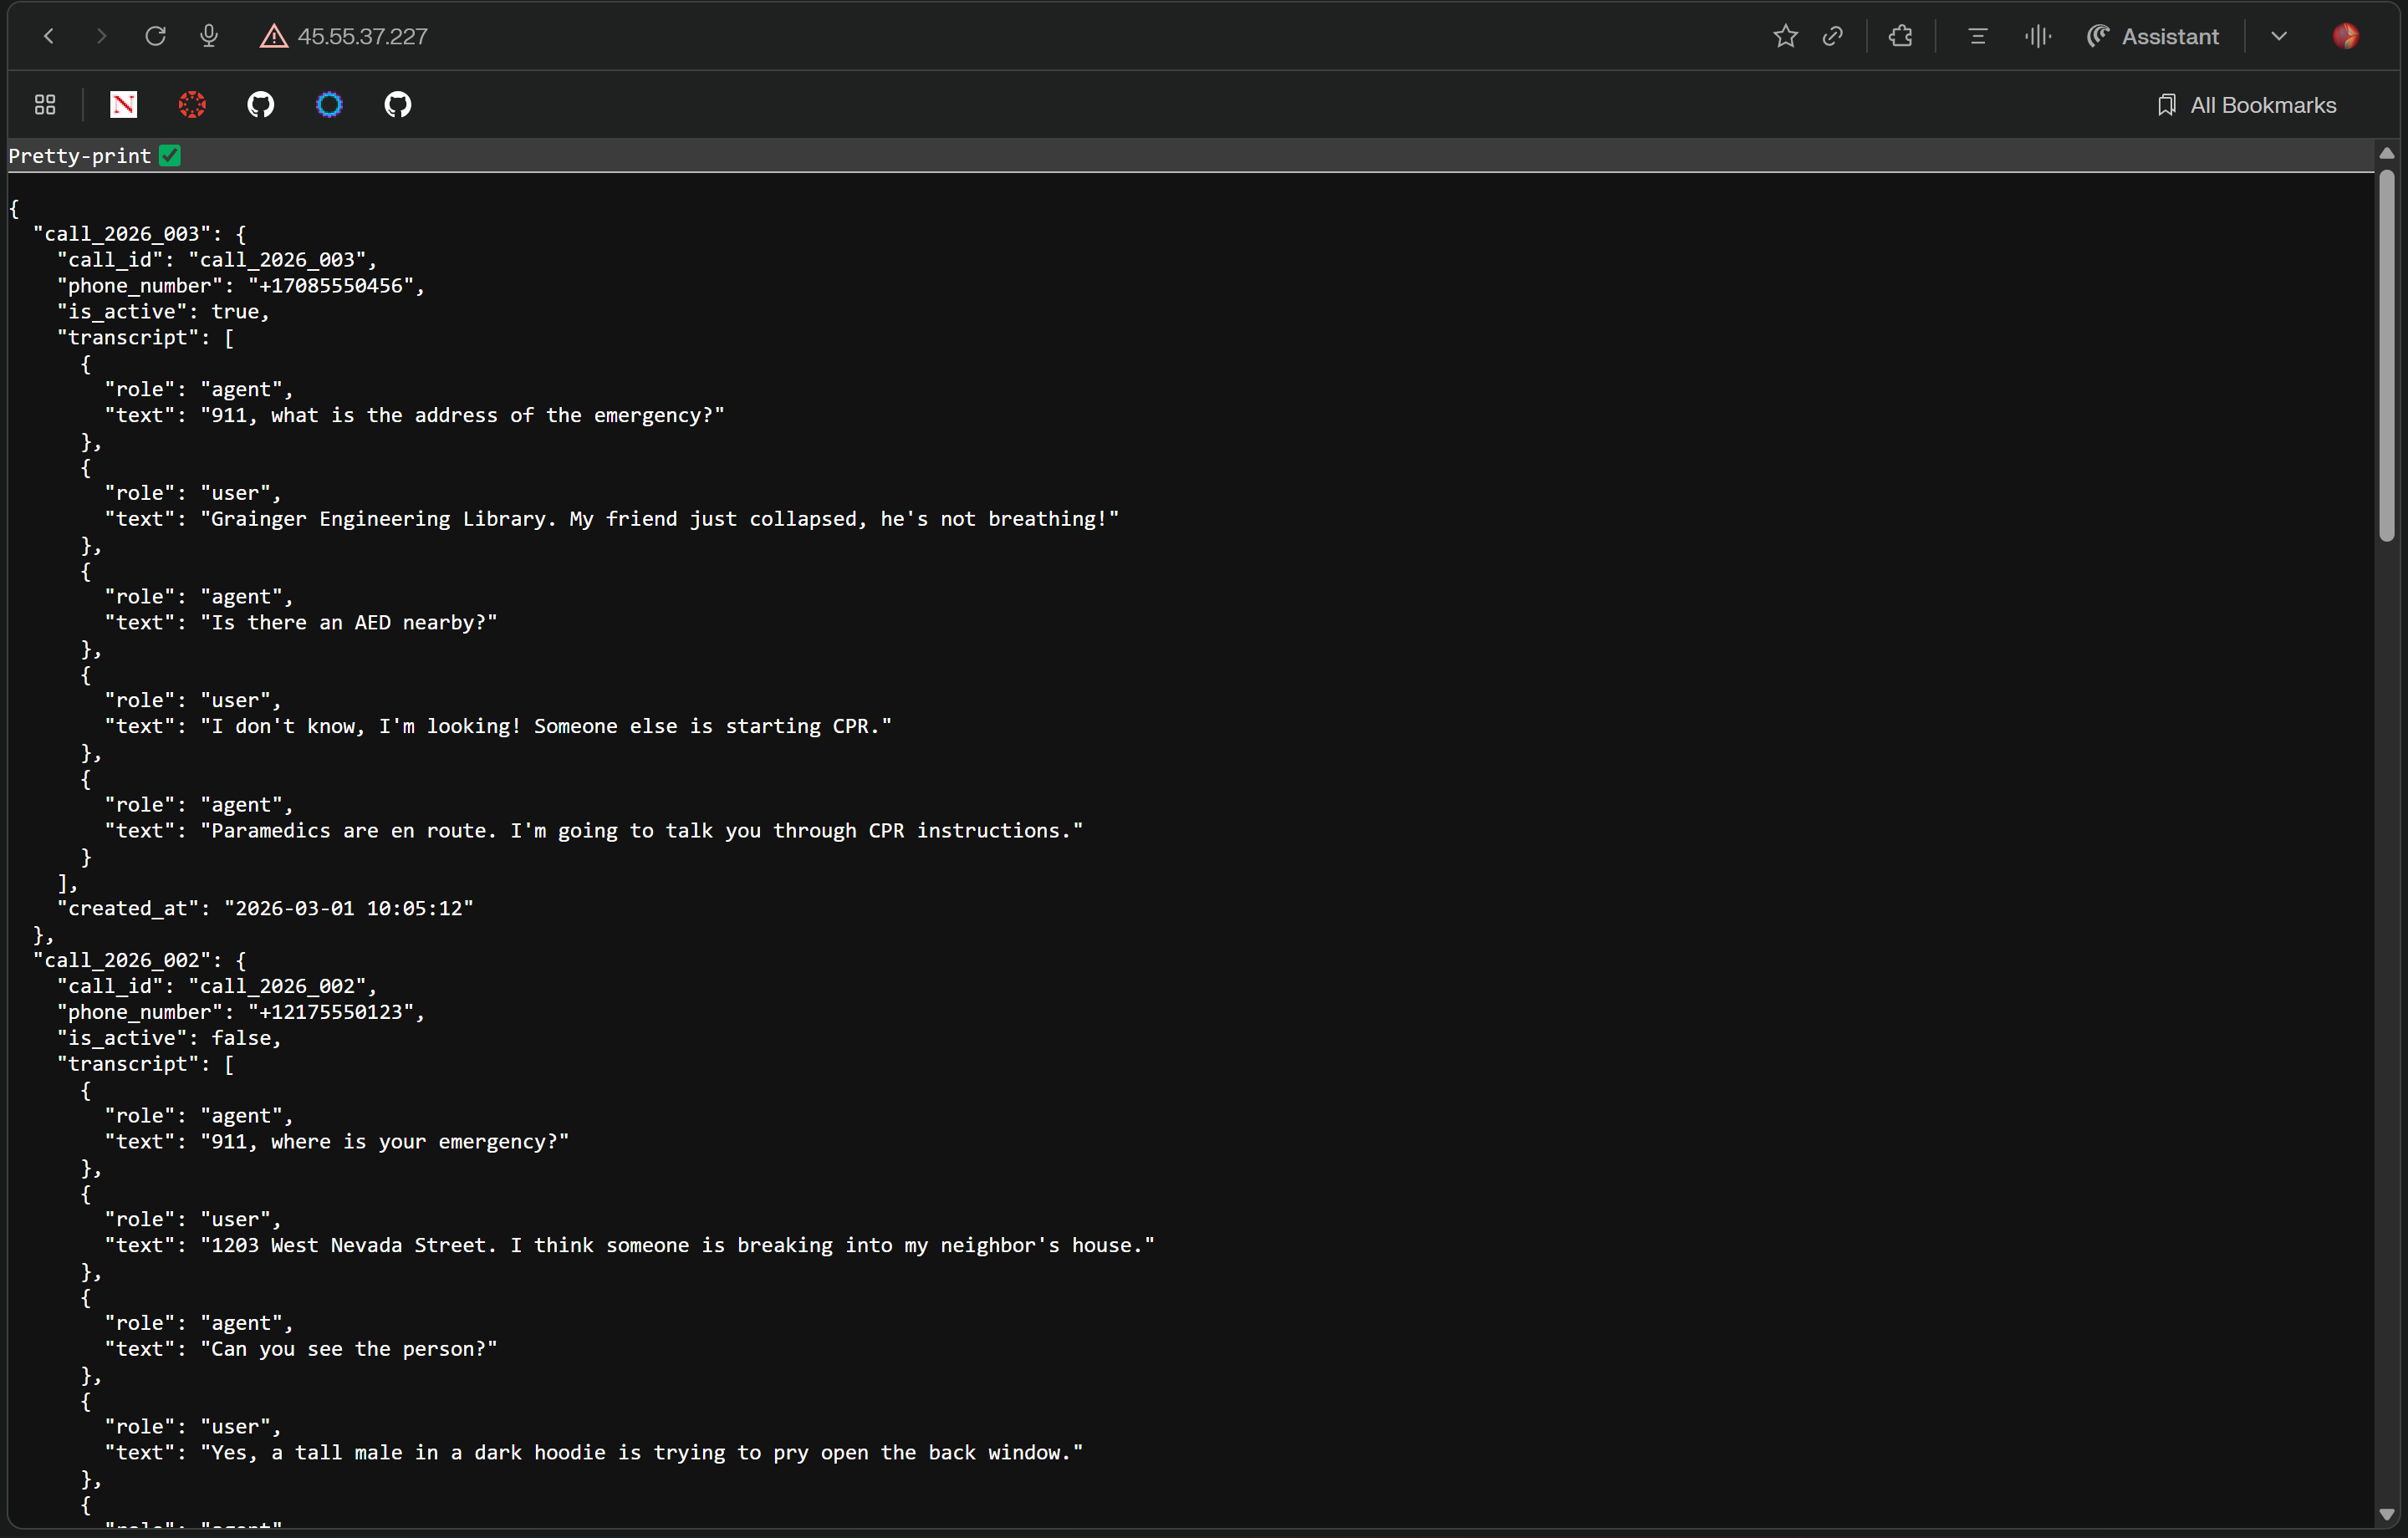Click the not-secure warning triangle icon
This screenshot has width=2408, height=1538.
click(273, 37)
